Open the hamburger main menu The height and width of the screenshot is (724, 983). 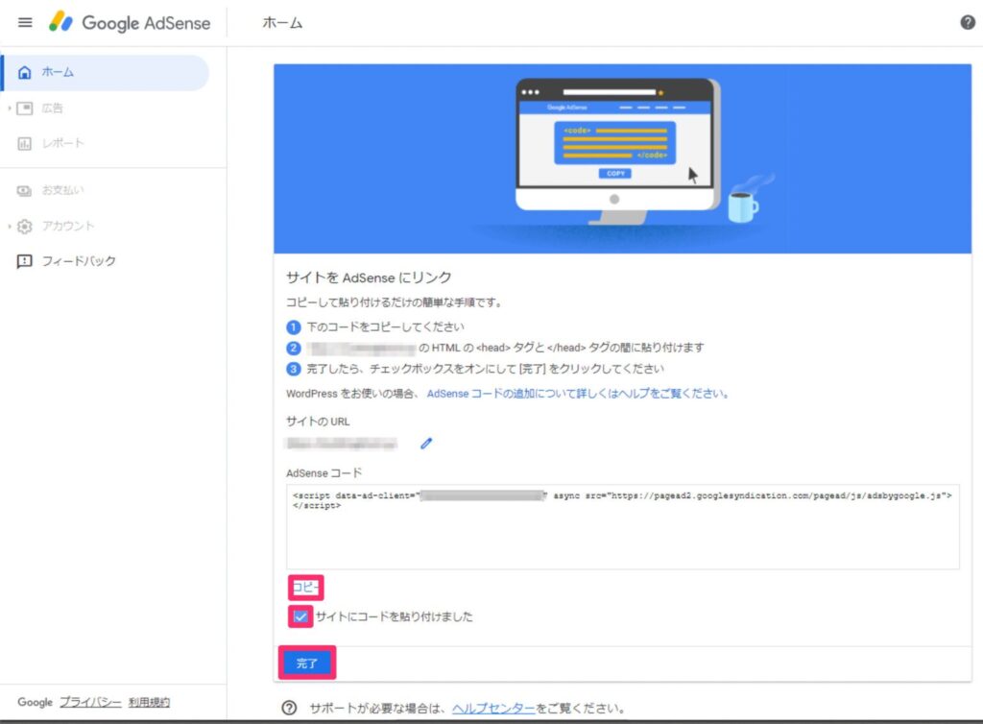25,23
